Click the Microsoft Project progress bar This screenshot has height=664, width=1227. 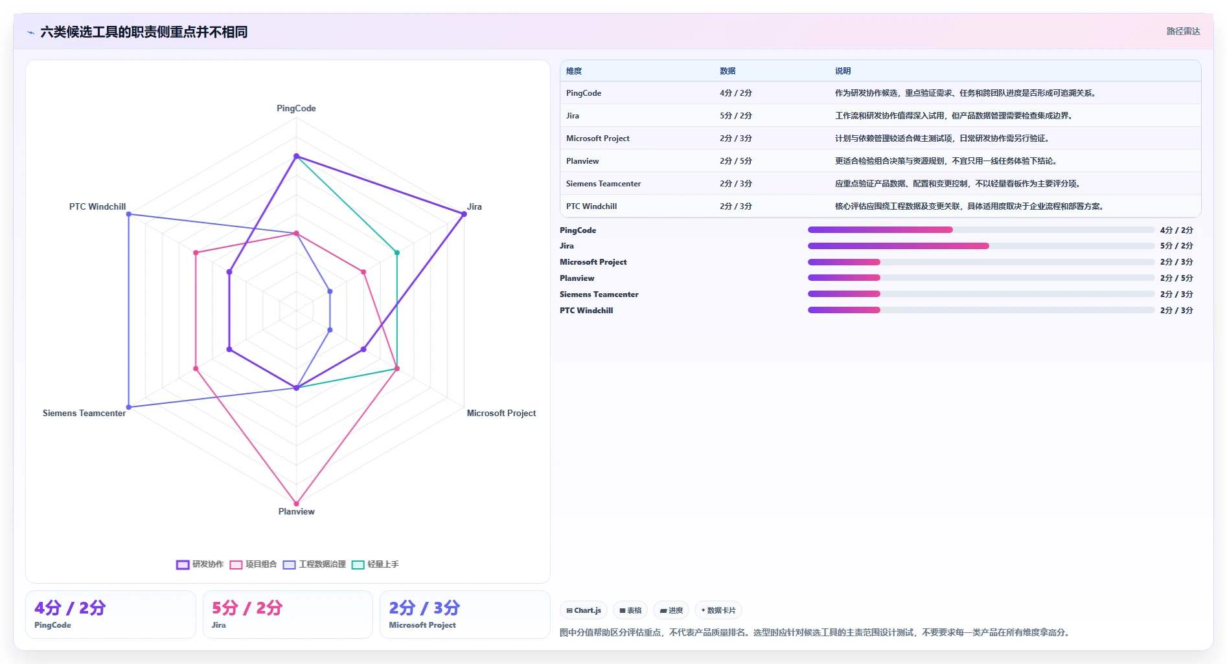click(x=981, y=262)
